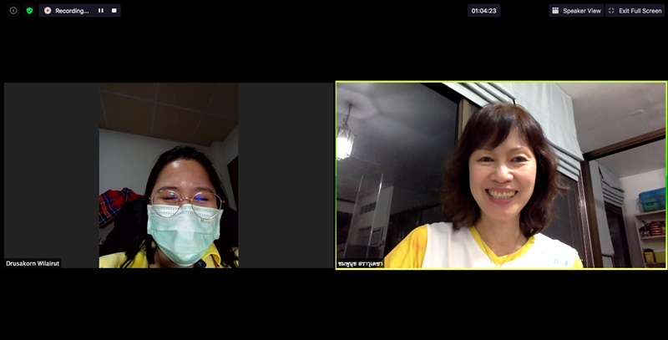Click the Thai name label on right video

pyautogui.click(x=361, y=263)
